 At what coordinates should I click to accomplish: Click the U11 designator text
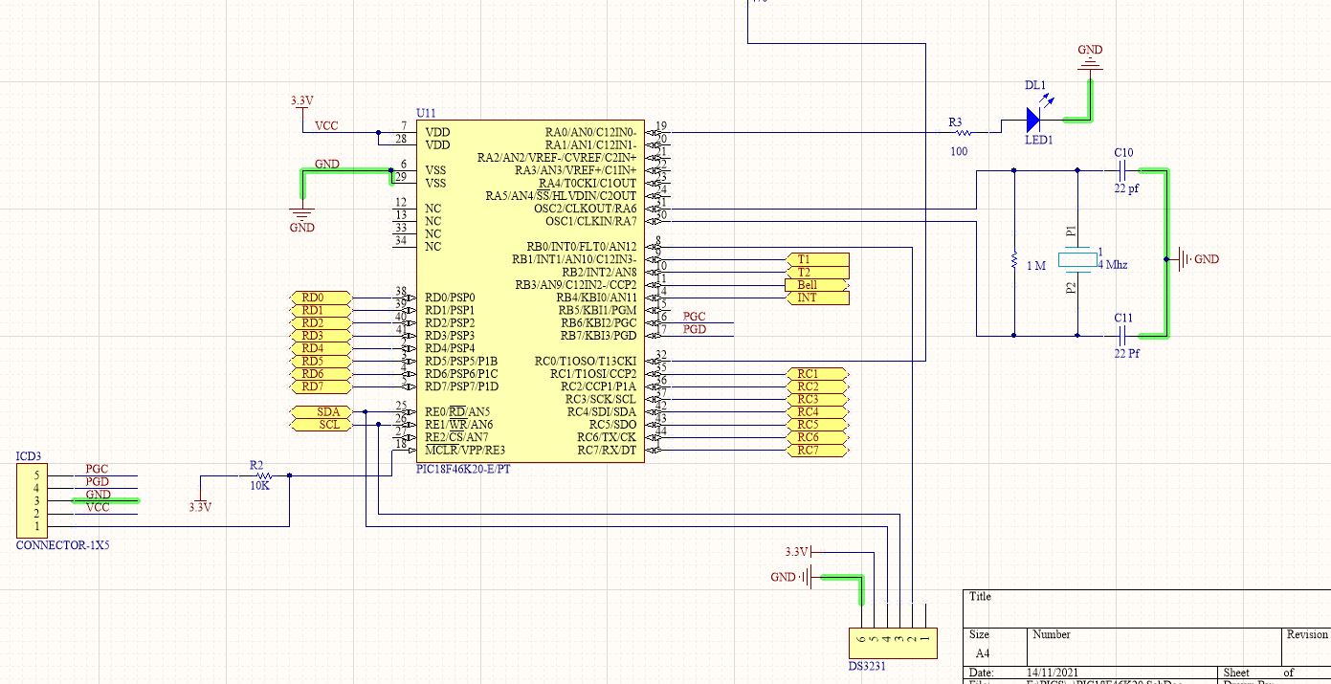coord(426,114)
